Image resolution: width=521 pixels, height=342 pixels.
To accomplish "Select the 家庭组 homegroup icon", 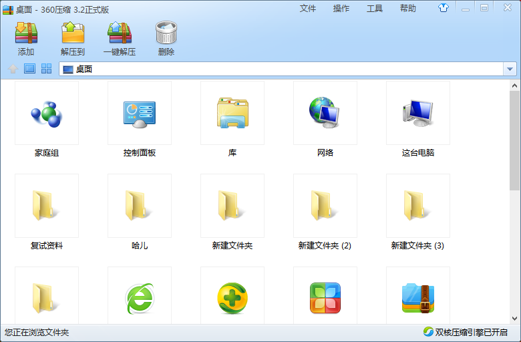I will click(47, 113).
